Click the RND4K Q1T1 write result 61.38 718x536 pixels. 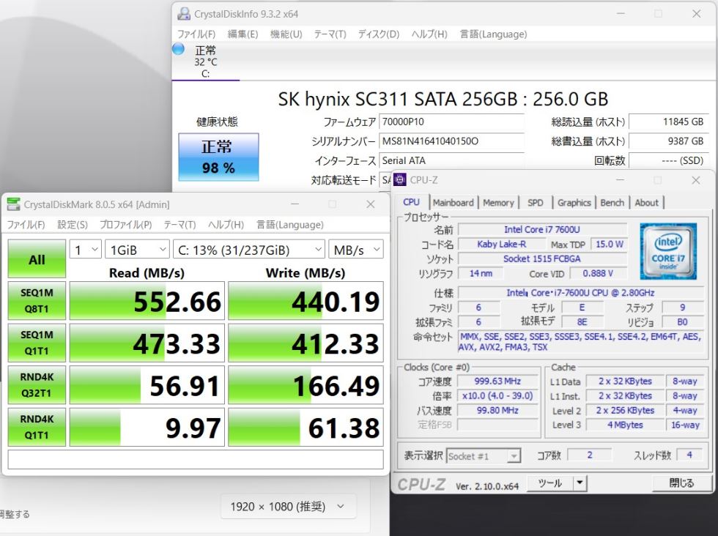point(306,428)
